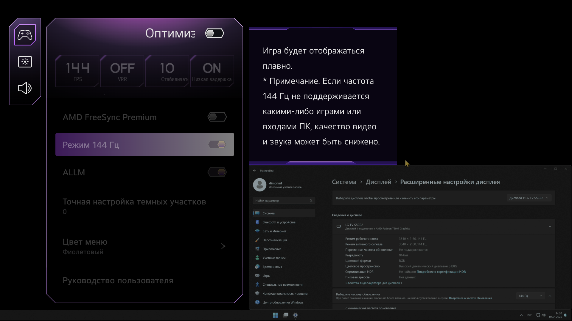Screen dimensions: 572x321
Task: Open the picture brightness settings icon
Action: click(x=25, y=62)
